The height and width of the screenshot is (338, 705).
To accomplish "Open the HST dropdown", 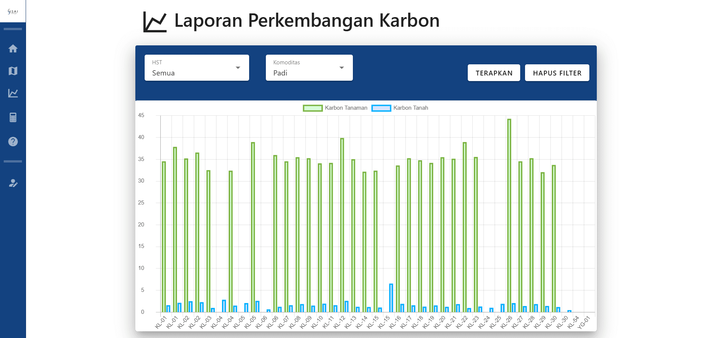I will coord(196,68).
